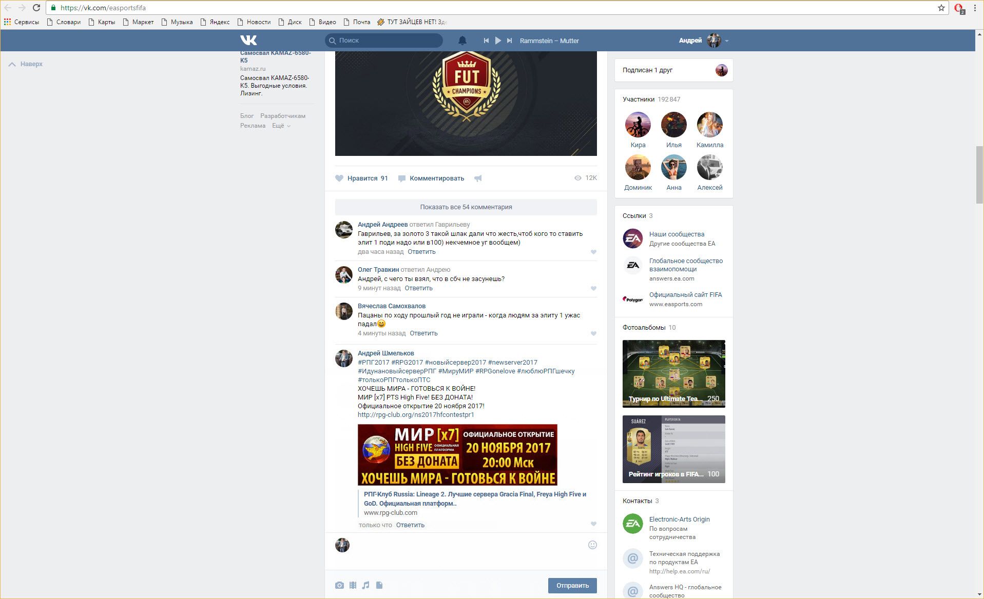The image size is (984, 599).
Task: Attach a photo with camera icon
Action: (x=339, y=585)
